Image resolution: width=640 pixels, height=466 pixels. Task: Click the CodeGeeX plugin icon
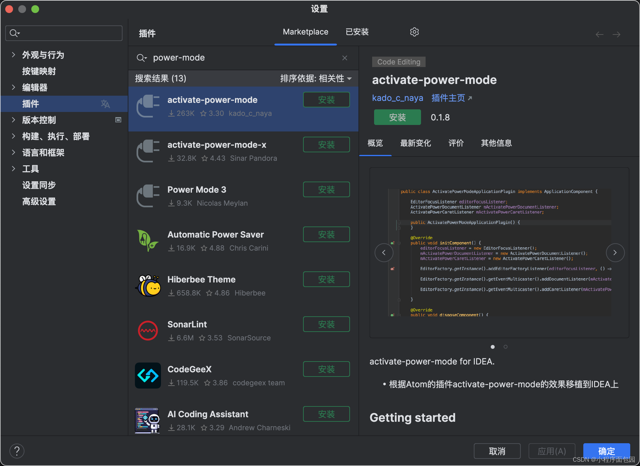[148, 376]
